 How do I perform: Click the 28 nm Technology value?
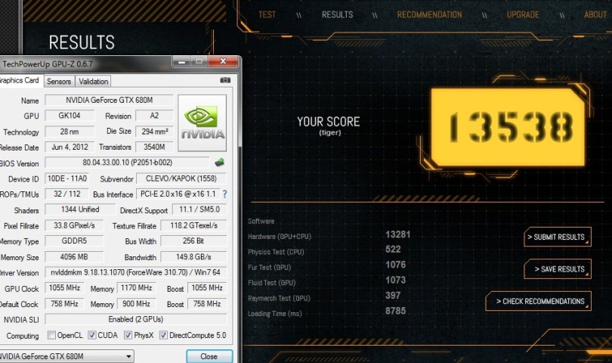tap(70, 132)
